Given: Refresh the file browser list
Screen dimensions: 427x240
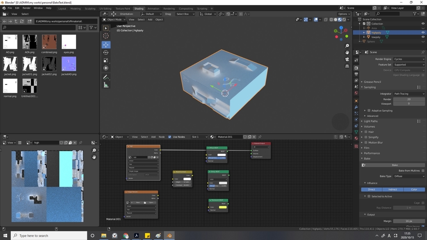Looking at the screenshot, I should [22, 21].
